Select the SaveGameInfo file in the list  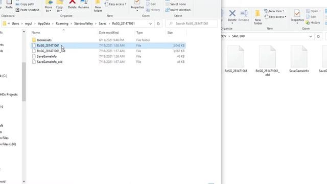coord(108,56)
